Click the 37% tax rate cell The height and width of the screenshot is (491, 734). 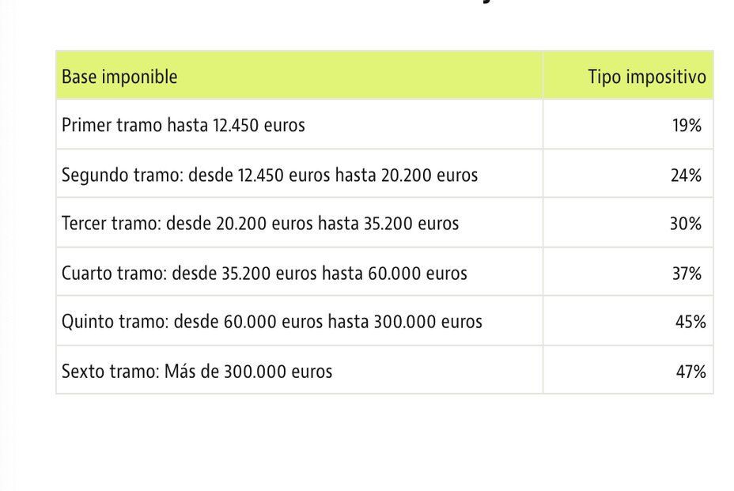687,274
